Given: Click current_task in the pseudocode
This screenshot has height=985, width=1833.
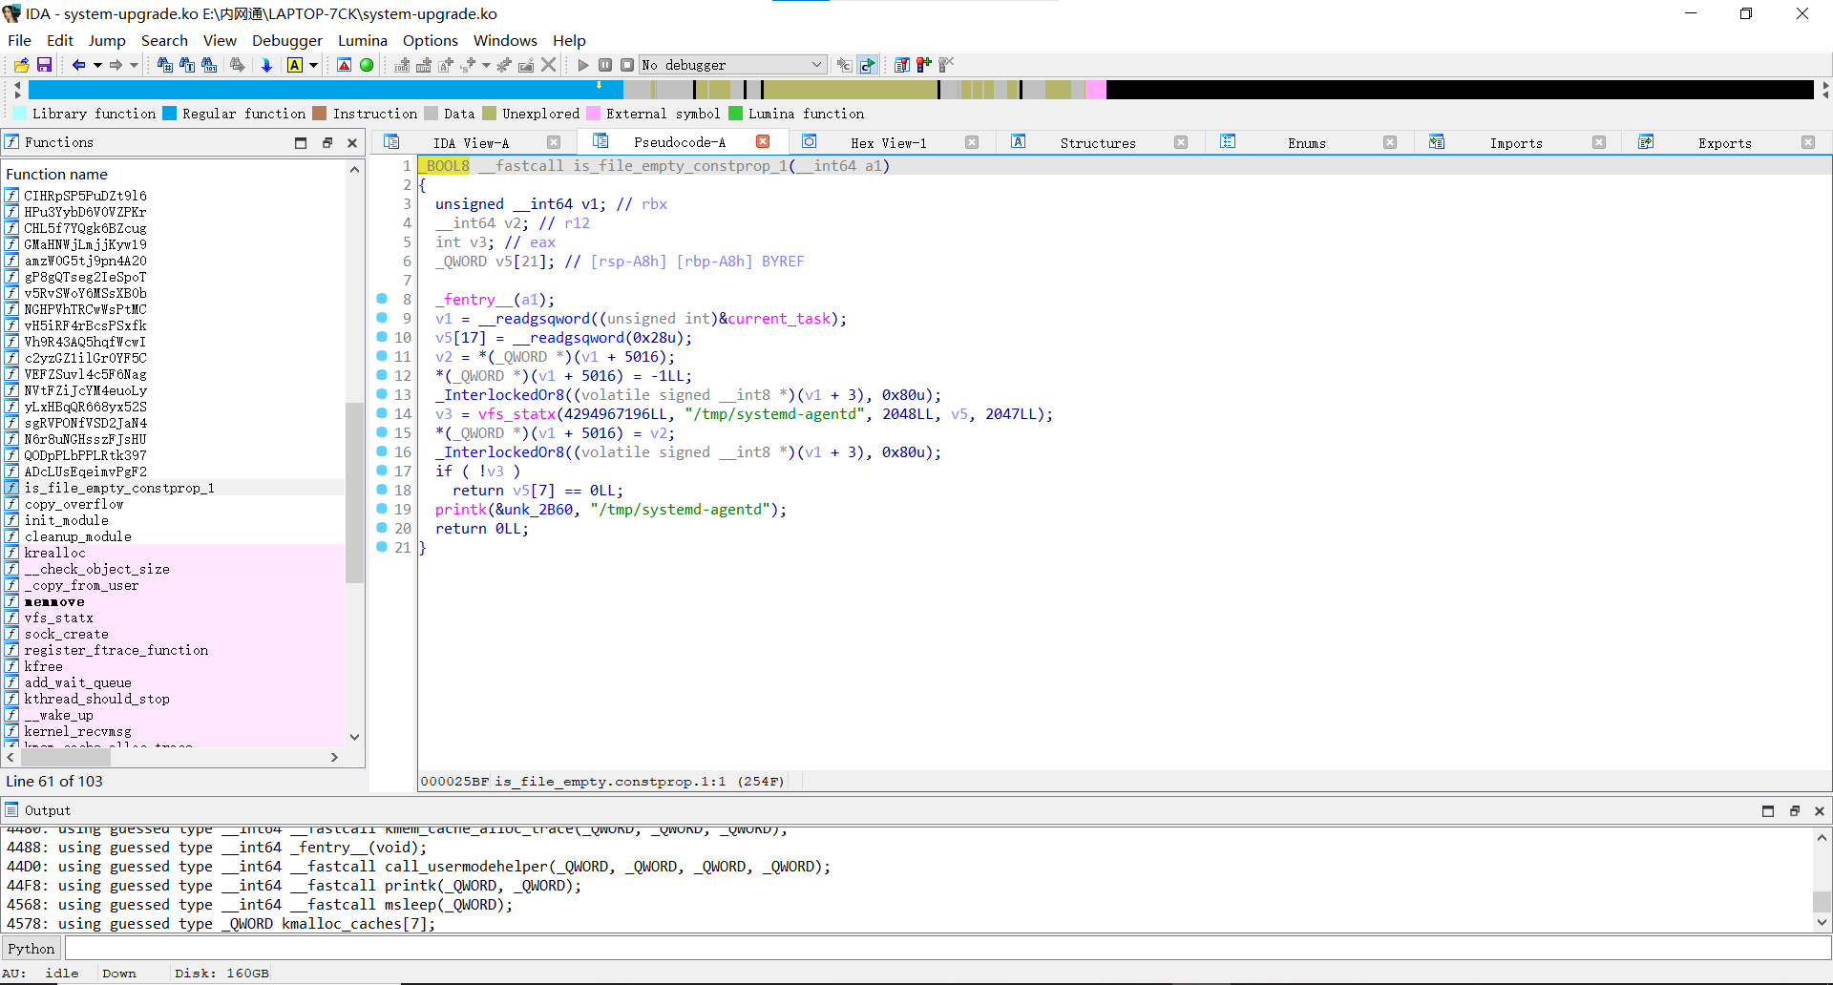Looking at the screenshot, I should point(779,319).
